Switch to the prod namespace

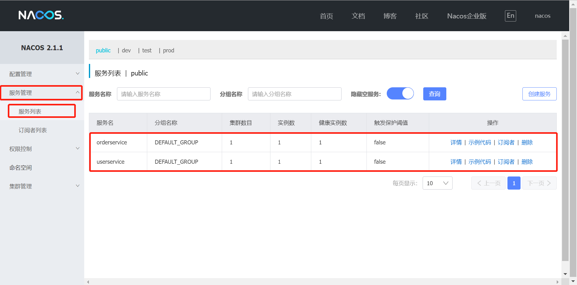point(168,50)
